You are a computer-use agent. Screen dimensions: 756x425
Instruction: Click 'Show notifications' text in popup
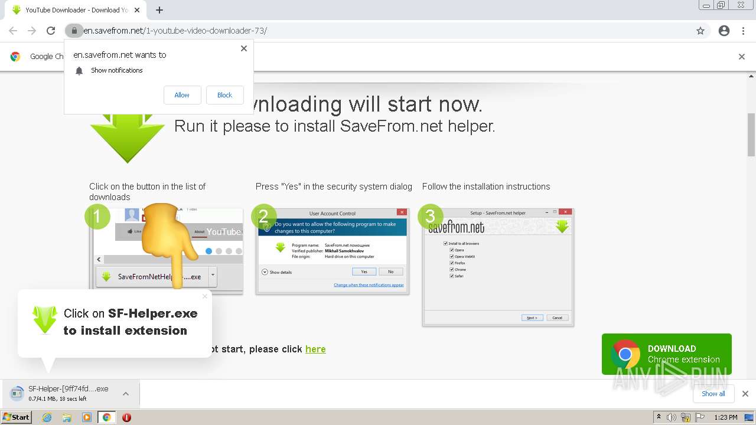click(x=117, y=70)
